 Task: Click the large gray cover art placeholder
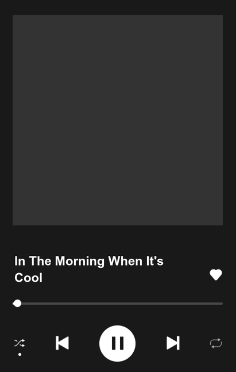pyautogui.click(x=118, y=120)
